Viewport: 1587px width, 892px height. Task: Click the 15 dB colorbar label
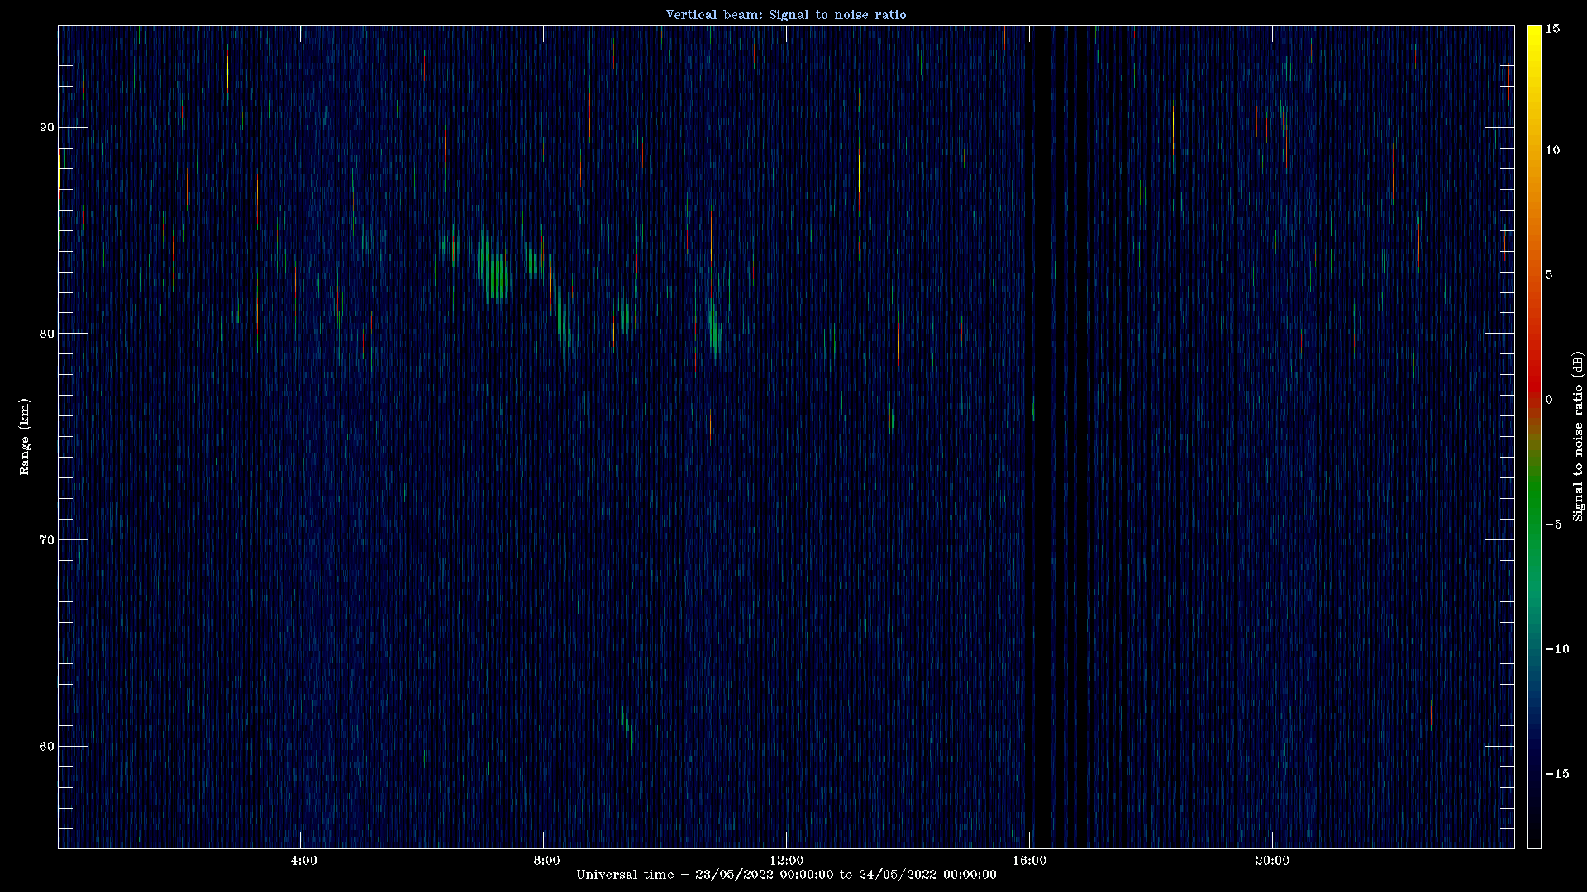[1552, 29]
